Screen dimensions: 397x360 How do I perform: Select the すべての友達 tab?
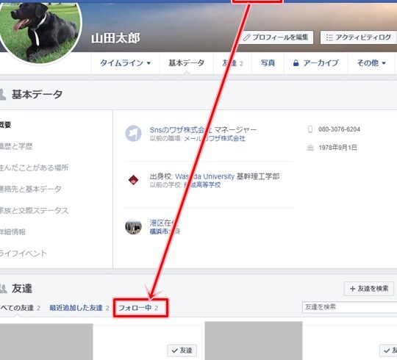20,308
